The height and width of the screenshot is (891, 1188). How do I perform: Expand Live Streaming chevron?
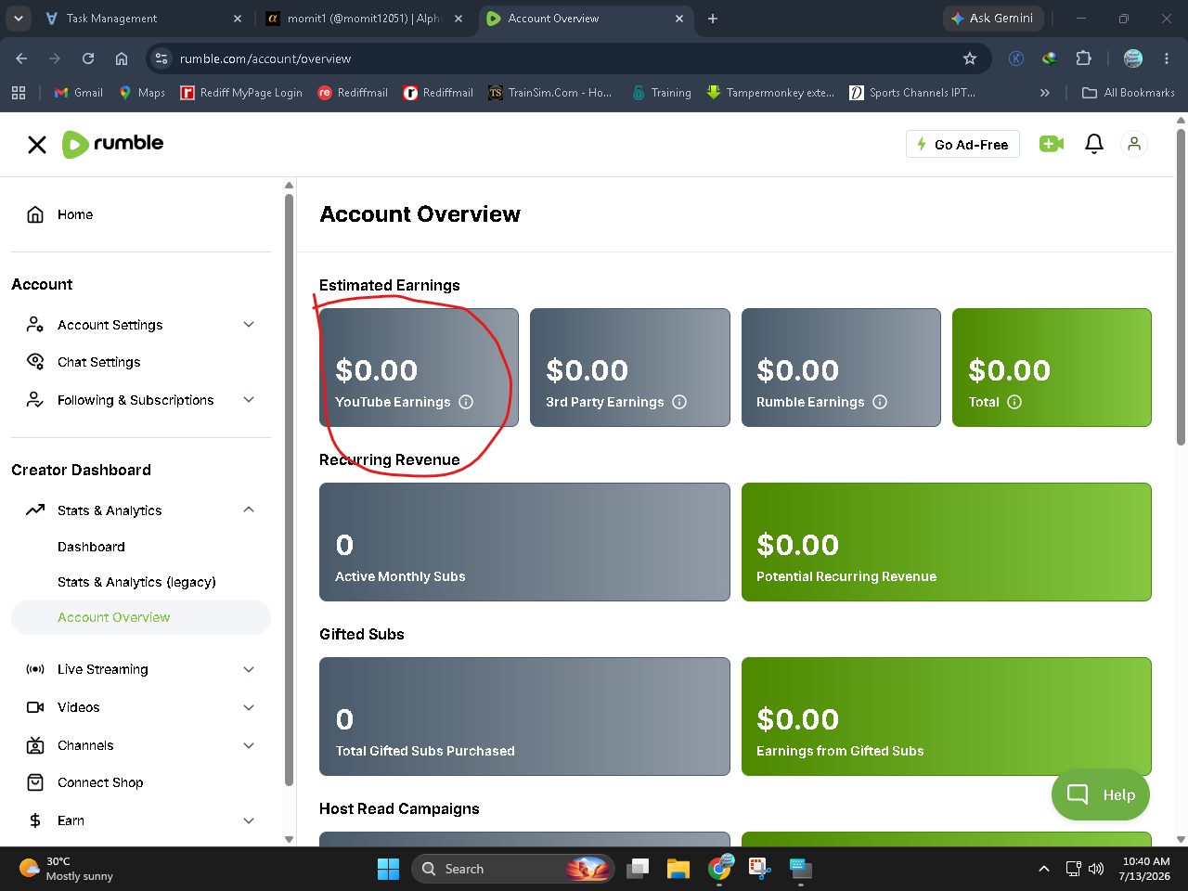(249, 669)
